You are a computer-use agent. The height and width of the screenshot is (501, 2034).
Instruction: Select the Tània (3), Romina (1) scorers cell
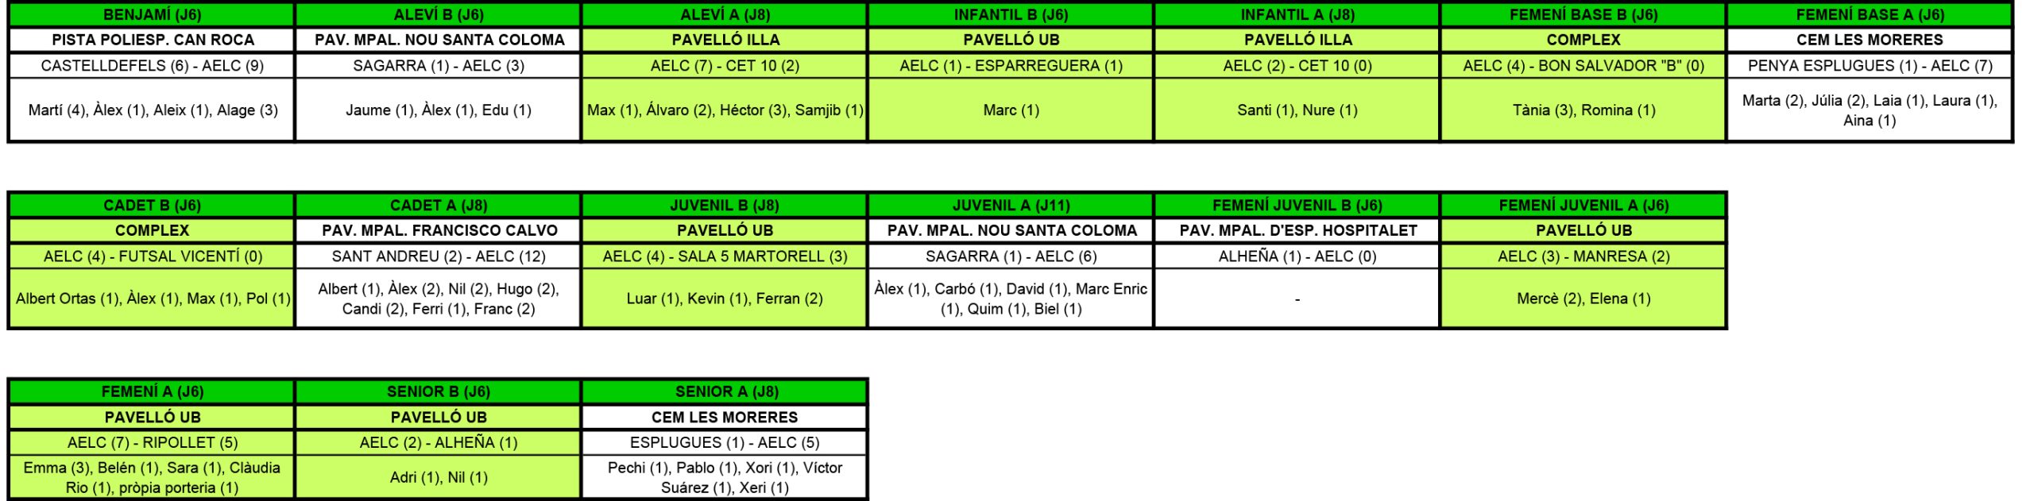1584,110
